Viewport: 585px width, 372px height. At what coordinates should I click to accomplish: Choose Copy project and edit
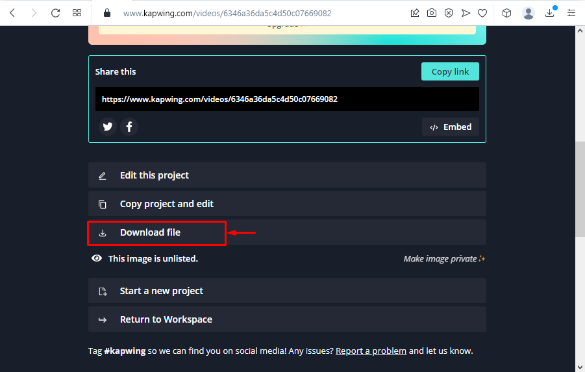(x=287, y=204)
